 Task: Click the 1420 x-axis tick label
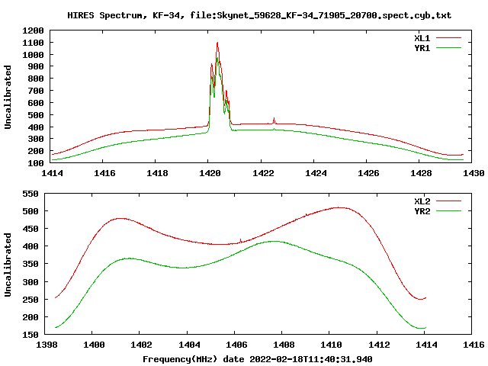pyautogui.click(x=210, y=173)
